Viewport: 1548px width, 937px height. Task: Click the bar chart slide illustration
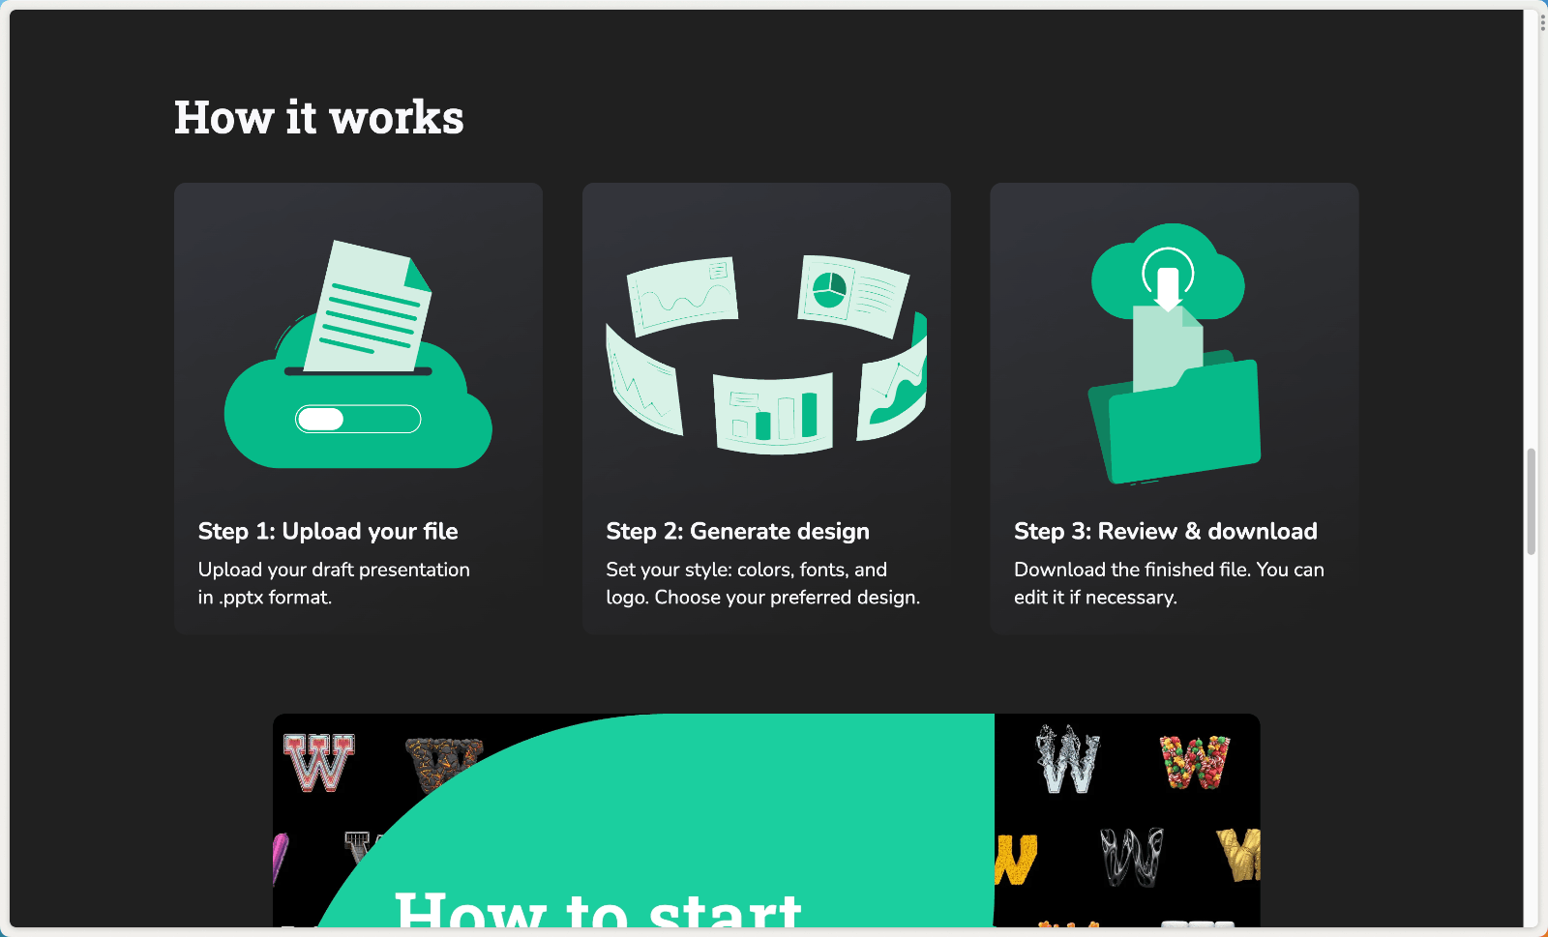tap(773, 413)
